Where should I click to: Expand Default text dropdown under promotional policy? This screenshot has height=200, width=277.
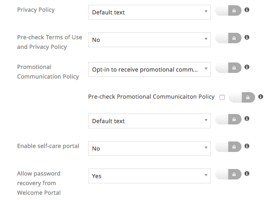point(149,121)
